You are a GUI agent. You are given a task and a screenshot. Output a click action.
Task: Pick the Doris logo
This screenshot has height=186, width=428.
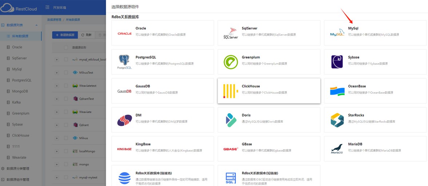pos(231,120)
